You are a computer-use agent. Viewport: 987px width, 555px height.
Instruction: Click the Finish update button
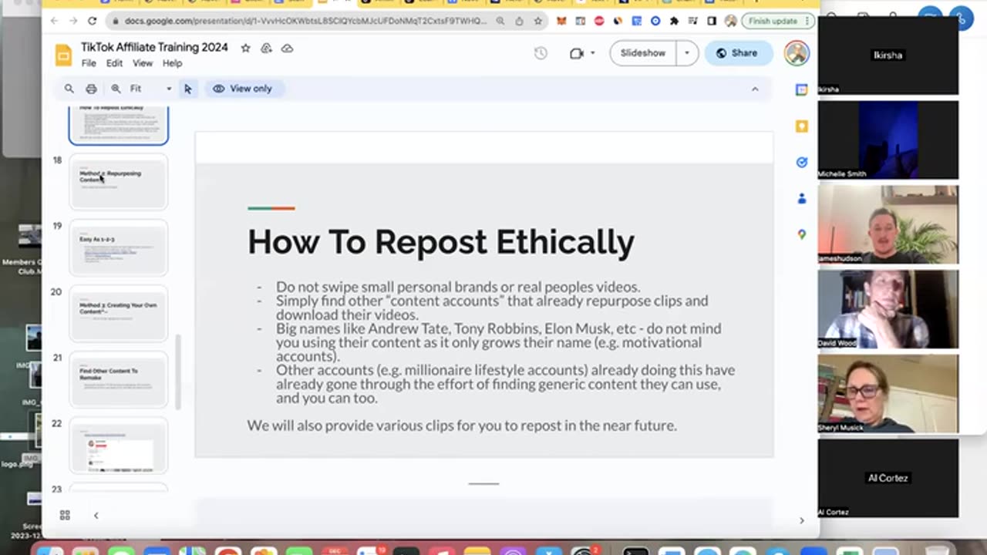tap(778, 21)
